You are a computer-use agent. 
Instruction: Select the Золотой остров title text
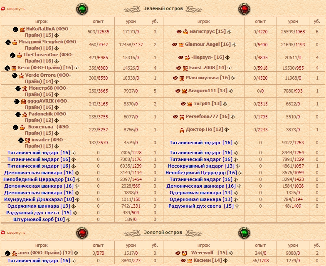click(163, 233)
